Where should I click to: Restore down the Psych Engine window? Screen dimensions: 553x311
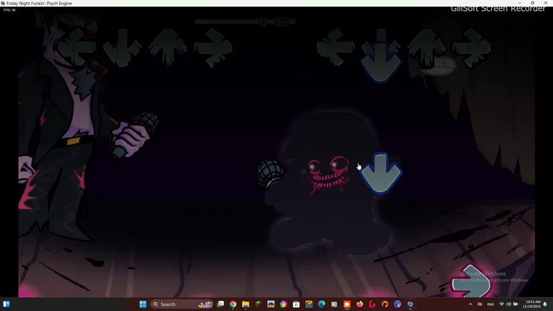point(533,3)
